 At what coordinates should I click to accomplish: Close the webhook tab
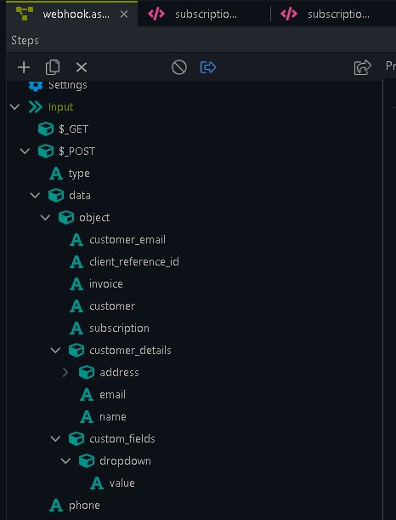click(124, 14)
